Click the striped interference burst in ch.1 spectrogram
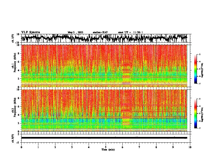The height and width of the screenshot is (165, 214). [126, 74]
